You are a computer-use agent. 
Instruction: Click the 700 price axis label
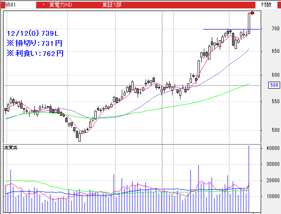[275, 29]
